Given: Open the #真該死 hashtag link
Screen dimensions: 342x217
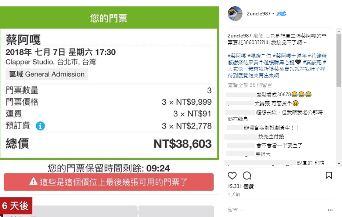Looking at the screenshot, I should [x=312, y=62].
